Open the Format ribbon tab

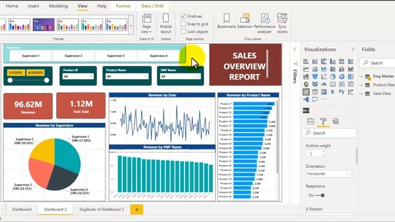[123, 6]
